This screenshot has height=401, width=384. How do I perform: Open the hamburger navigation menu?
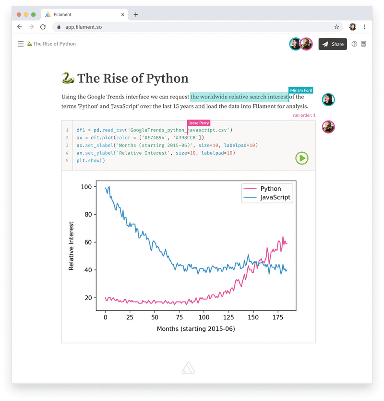20,43
